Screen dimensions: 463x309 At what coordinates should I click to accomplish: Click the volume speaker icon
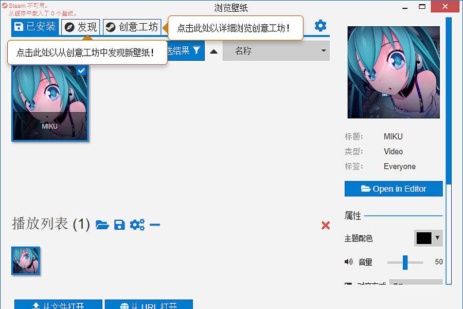[x=348, y=262]
